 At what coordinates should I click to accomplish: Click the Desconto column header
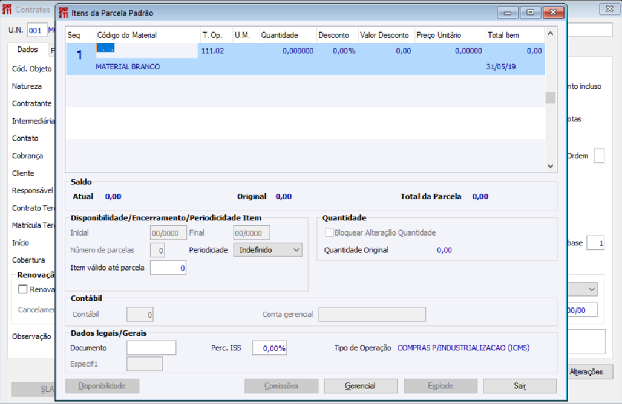pyautogui.click(x=338, y=35)
